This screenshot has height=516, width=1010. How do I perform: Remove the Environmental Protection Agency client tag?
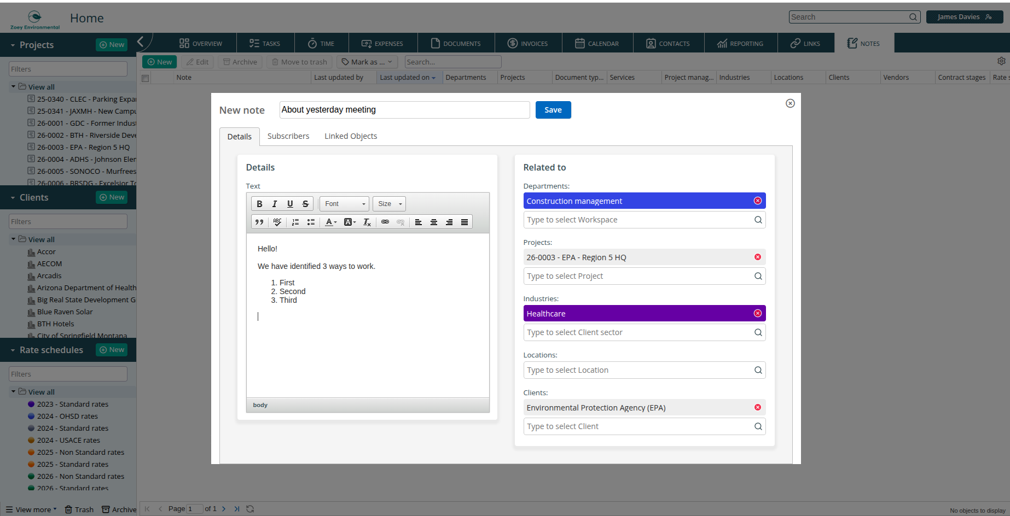click(x=758, y=407)
